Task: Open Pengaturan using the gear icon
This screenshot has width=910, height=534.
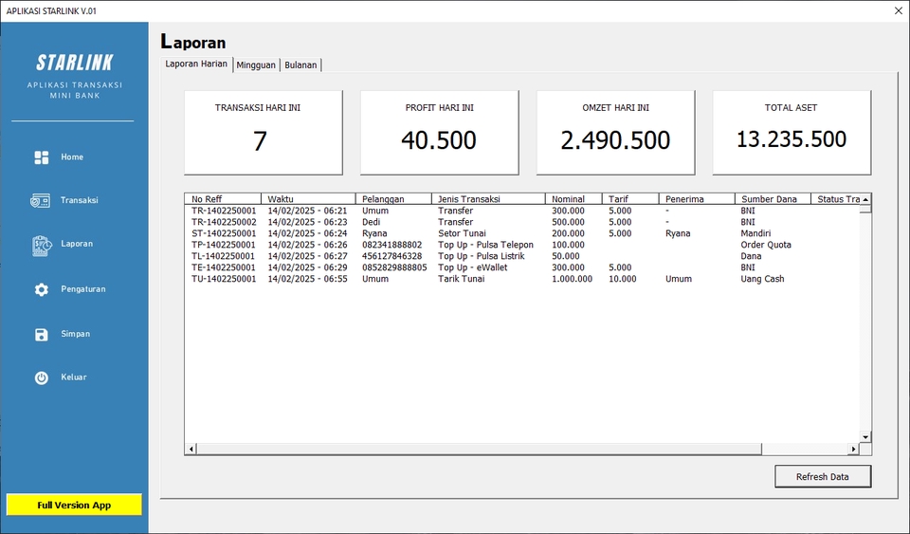Action: coord(42,289)
